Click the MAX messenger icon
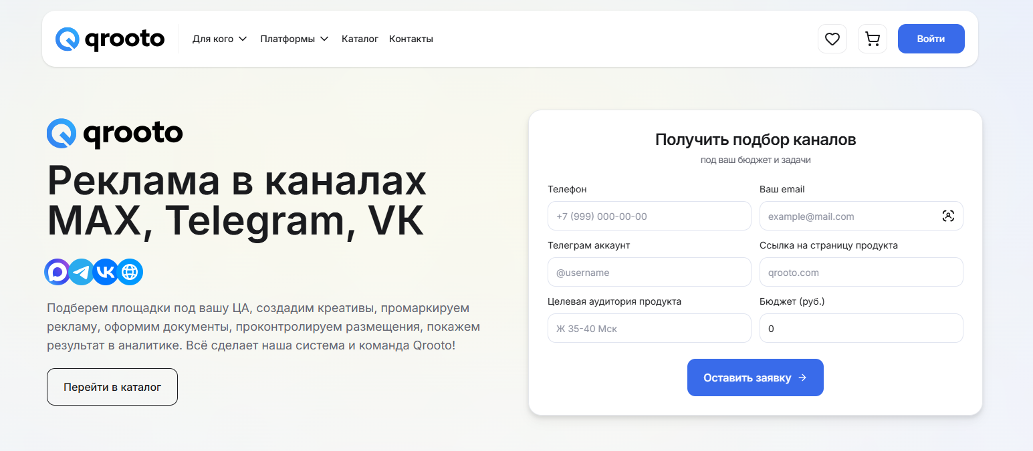1033x451 pixels. 57,272
